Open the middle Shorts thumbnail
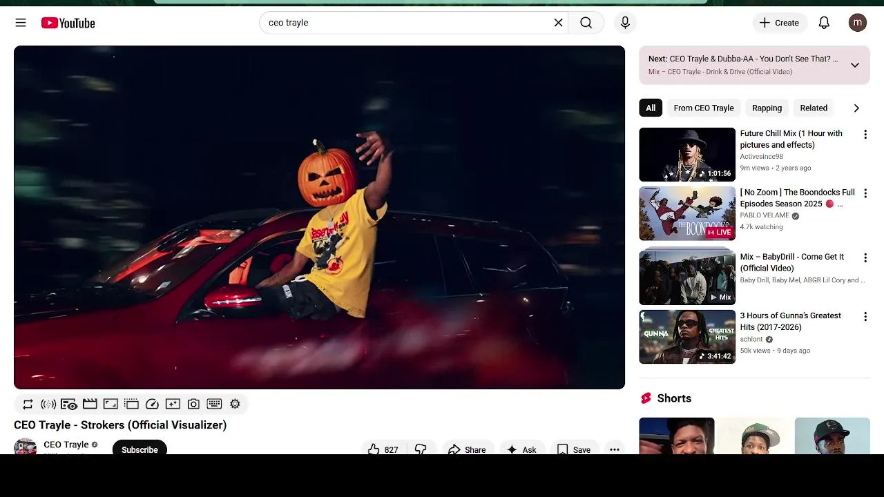The width and height of the screenshot is (884, 497). [x=754, y=436]
